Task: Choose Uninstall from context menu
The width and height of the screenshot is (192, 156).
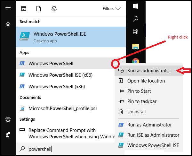Action: 136,112
